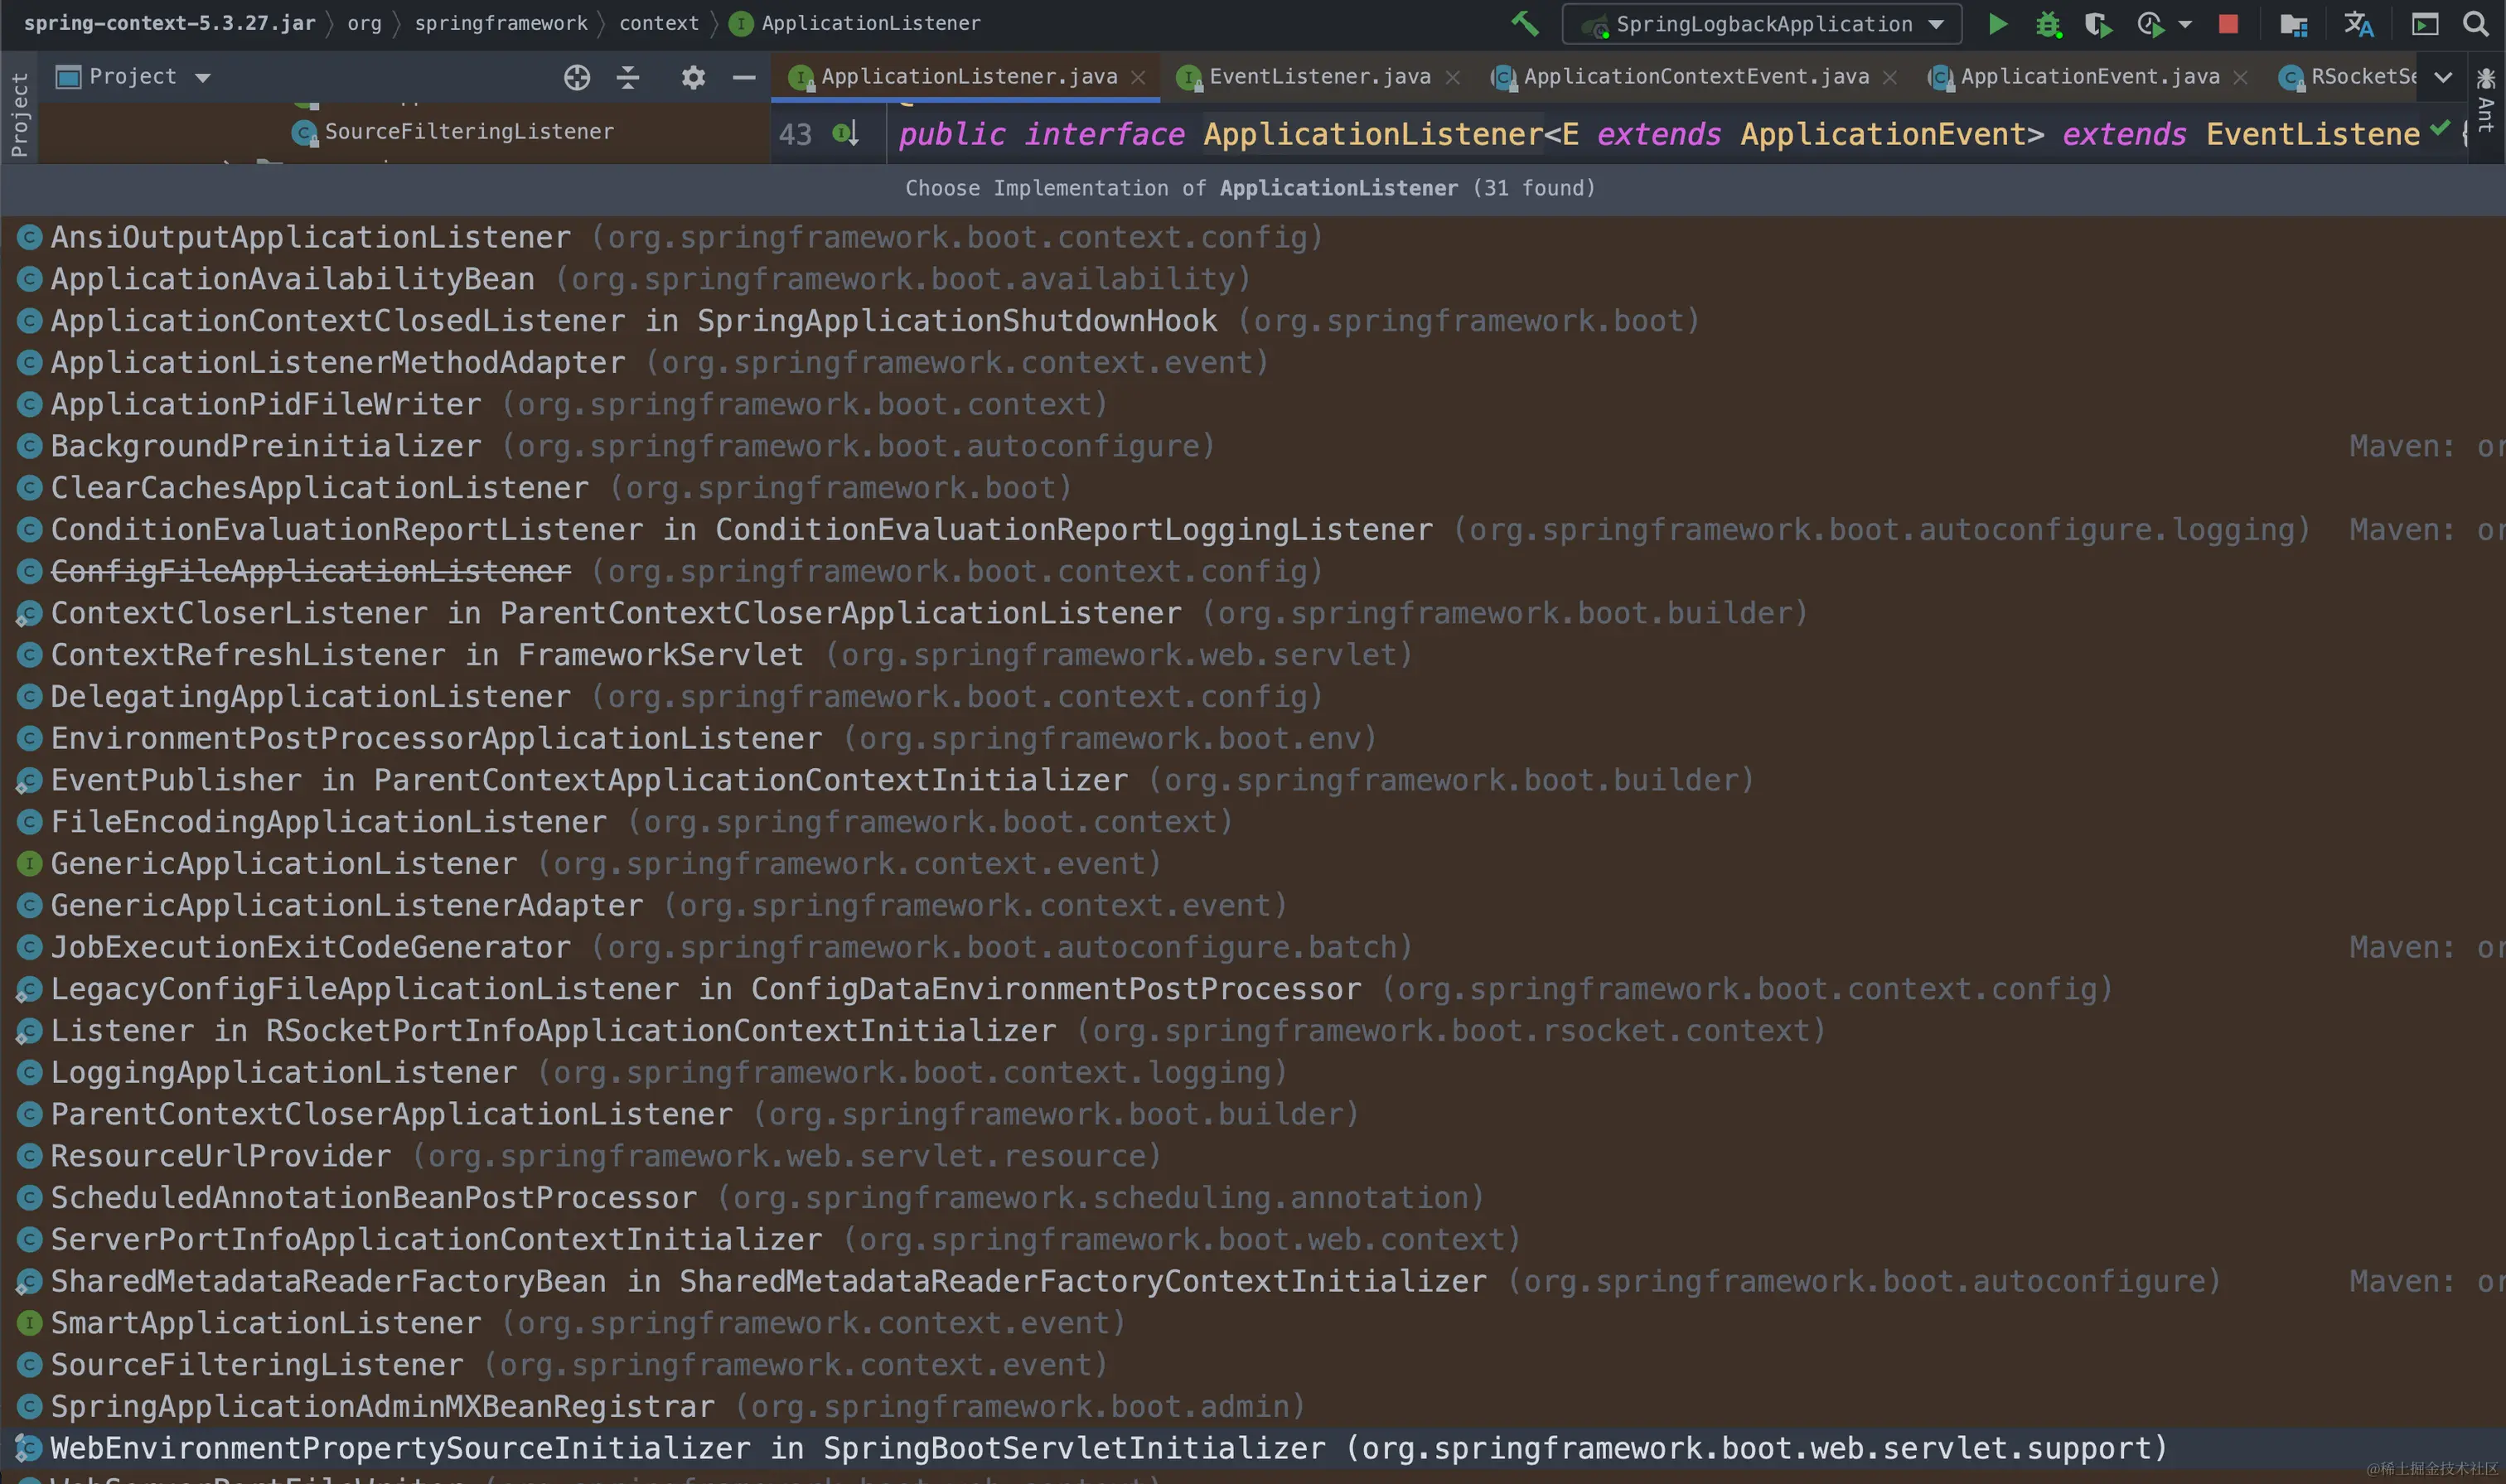Close the ApplicationContextEvent.java tab
Image resolution: width=2506 pixels, height=1484 pixels.
pyautogui.click(x=1889, y=77)
